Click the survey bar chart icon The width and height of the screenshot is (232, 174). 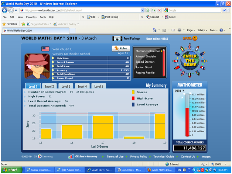click(x=71, y=157)
